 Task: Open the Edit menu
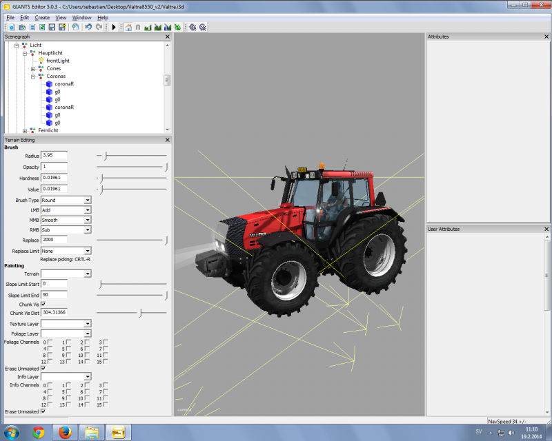point(24,18)
